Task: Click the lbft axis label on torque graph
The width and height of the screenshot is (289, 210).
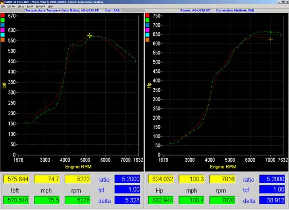Action: click(x=4, y=85)
